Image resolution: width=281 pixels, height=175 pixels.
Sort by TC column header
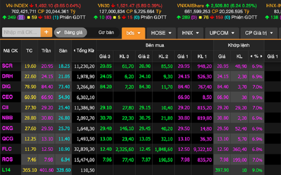[x=29, y=51]
